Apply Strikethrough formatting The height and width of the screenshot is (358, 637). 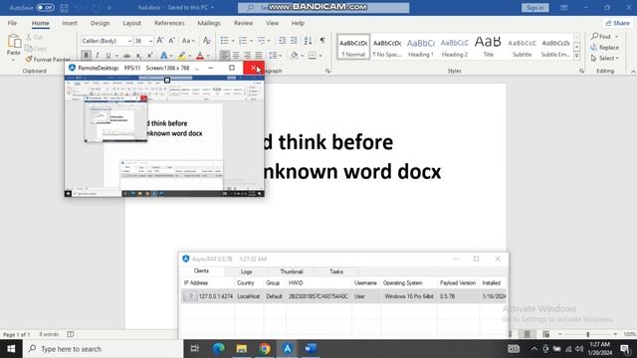coord(127,56)
